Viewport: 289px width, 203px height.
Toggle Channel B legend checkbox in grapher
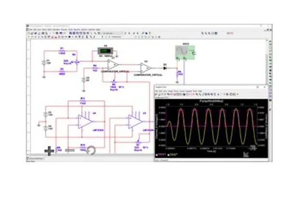tap(169, 155)
